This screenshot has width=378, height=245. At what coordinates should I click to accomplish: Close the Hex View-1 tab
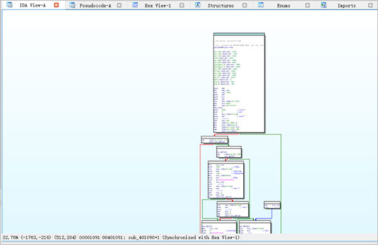182,5
